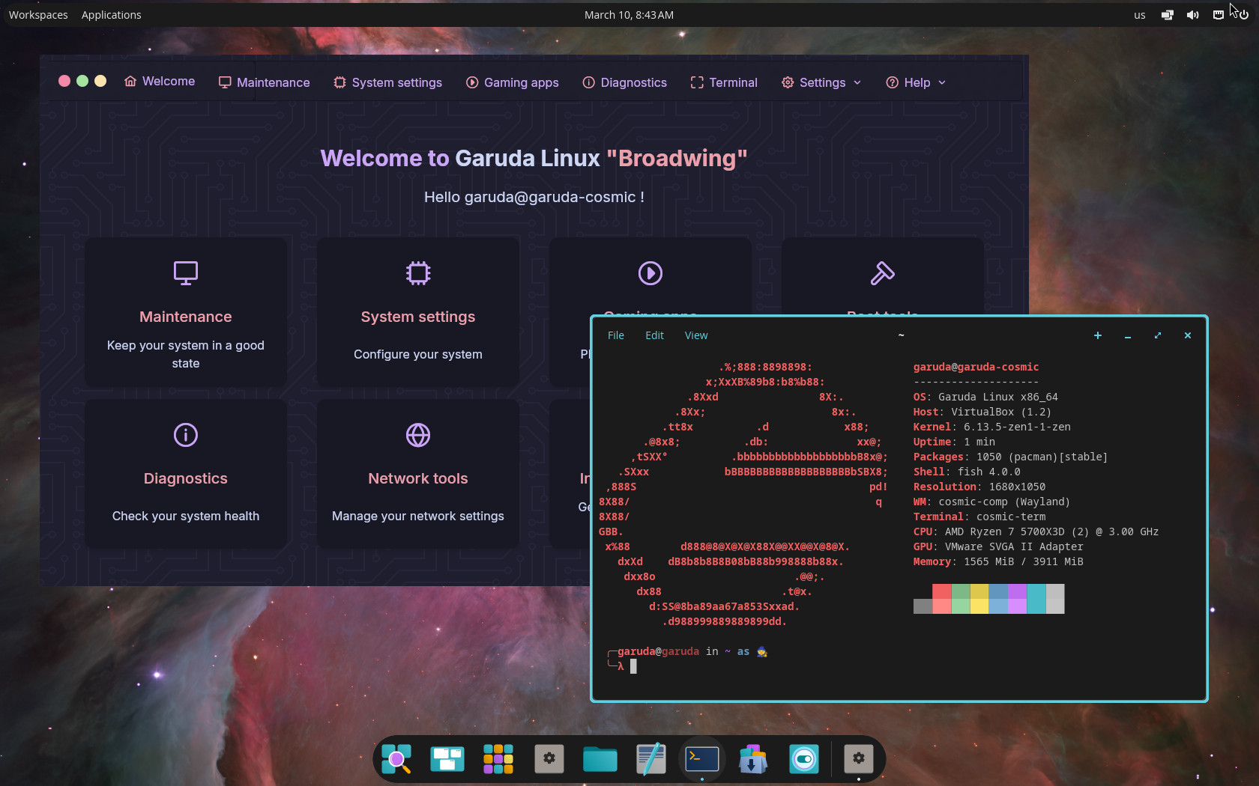This screenshot has width=1259, height=786.
Task: Open the tiling windows applet in top panel
Action: point(1167,15)
